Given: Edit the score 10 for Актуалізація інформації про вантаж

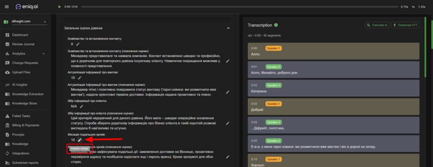Looking at the screenshot, I should pyautogui.click(x=79, y=78).
